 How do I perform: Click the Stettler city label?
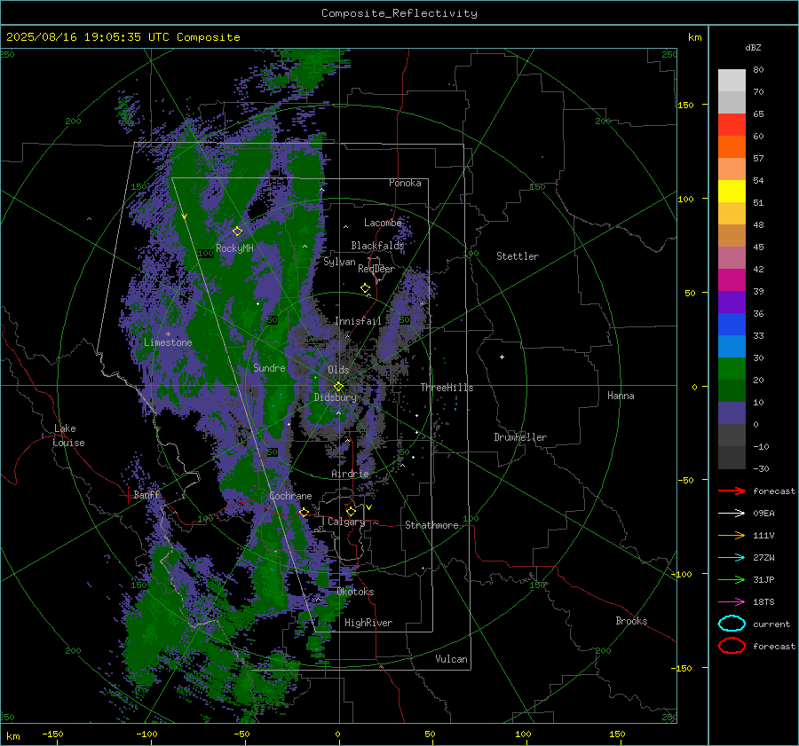pyautogui.click(x=518, y=256)
